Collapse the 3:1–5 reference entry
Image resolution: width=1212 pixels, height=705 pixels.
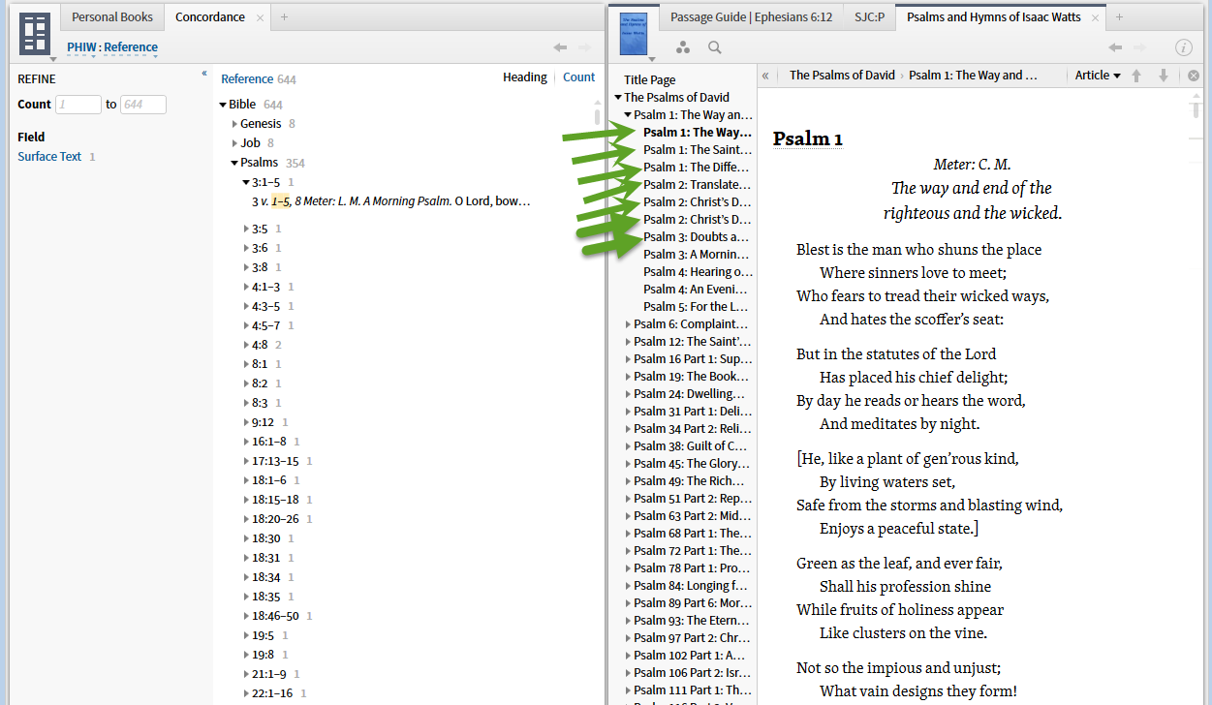(x=246, y=182)
